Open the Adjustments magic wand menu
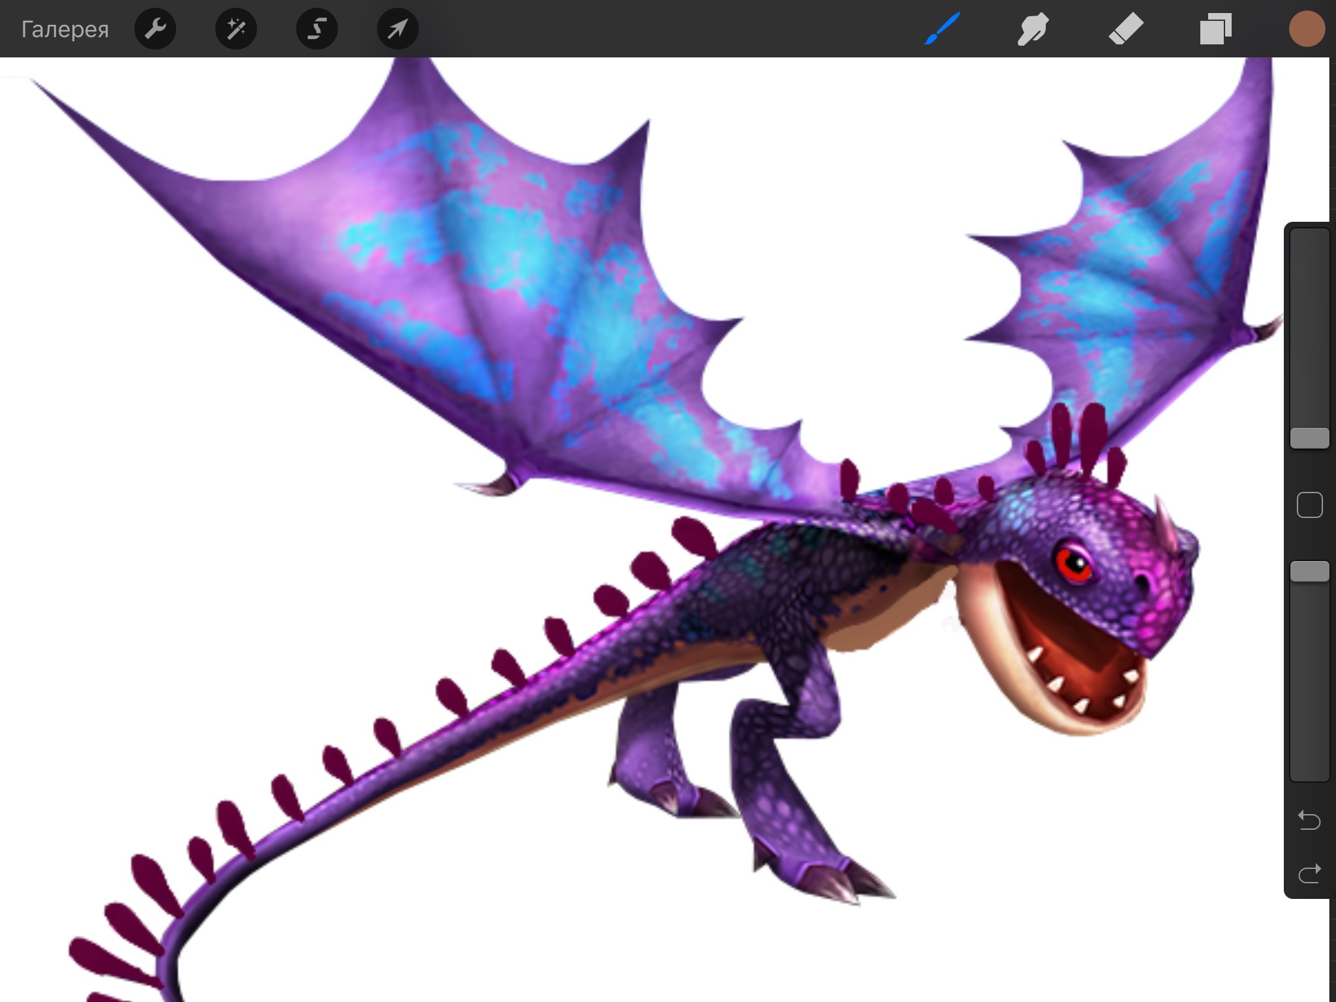 (x=236, y=29)
